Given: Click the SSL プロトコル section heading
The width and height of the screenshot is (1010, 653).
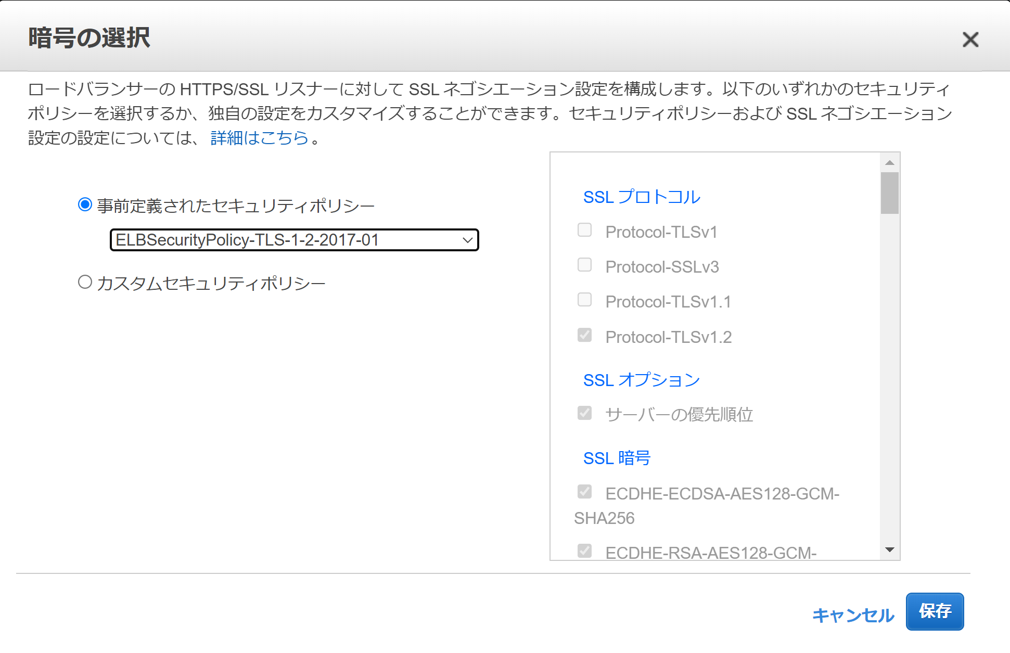Looking at the screenshot, I should tap(641, 197).
